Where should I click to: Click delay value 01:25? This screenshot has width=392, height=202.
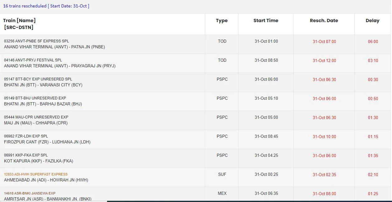coord(373,194)
